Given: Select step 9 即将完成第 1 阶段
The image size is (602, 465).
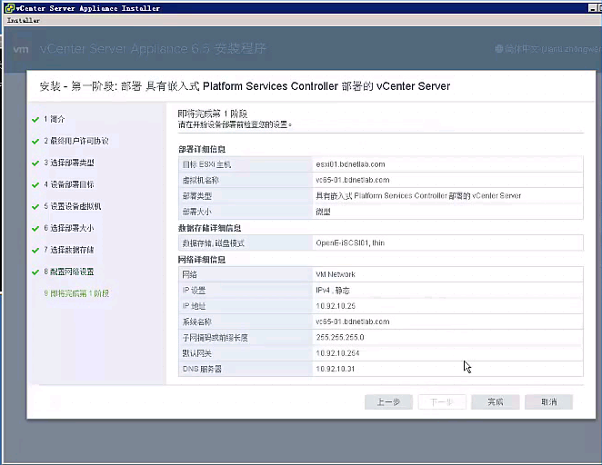Looking at the screenshot, I should tap(76, 293).
